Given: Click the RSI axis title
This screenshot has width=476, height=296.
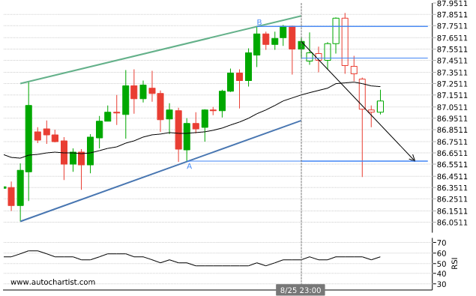Looking at the screenshot, I should click(x=454, y=263).
